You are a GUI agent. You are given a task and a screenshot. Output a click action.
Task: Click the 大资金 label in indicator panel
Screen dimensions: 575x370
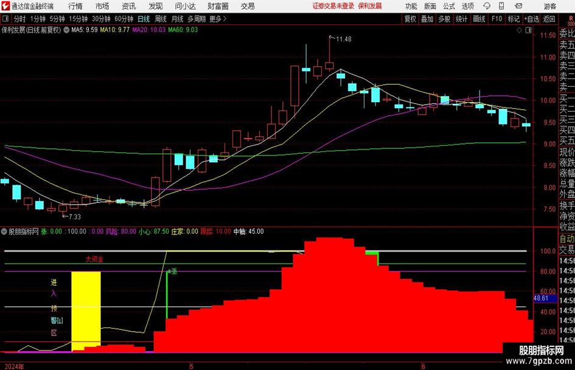click(x=94, y=259)
